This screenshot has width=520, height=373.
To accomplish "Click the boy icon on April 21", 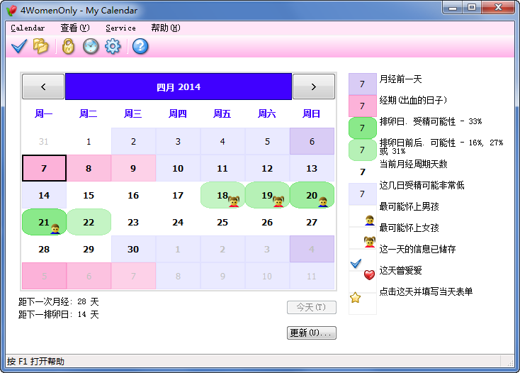I will [x=55, y=228].
